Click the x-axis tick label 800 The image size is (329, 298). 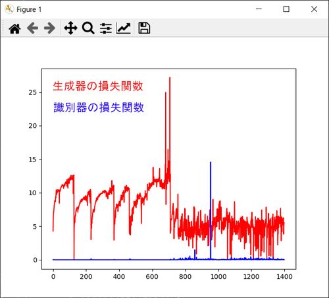185,276
